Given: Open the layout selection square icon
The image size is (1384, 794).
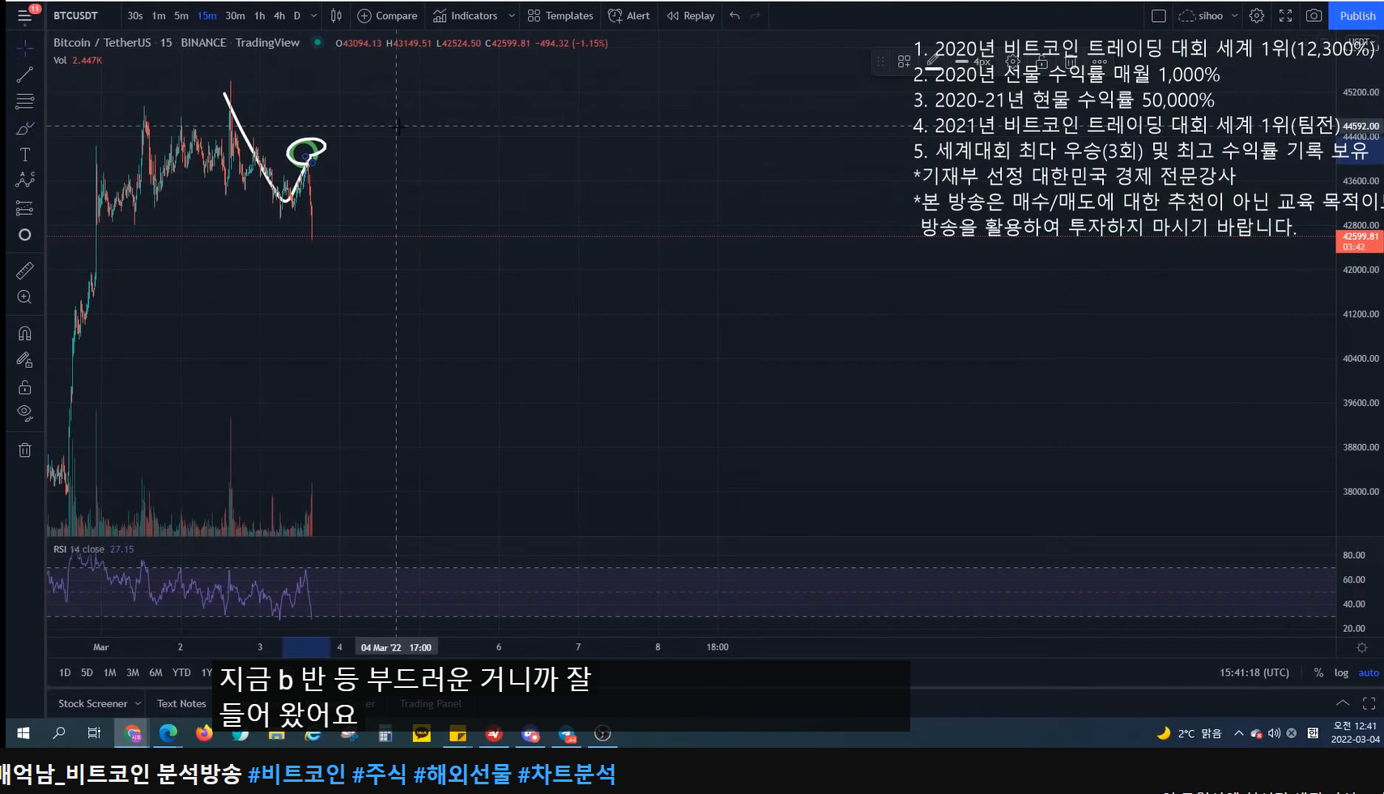Looking at the screenshot, I should point(1159,15).
